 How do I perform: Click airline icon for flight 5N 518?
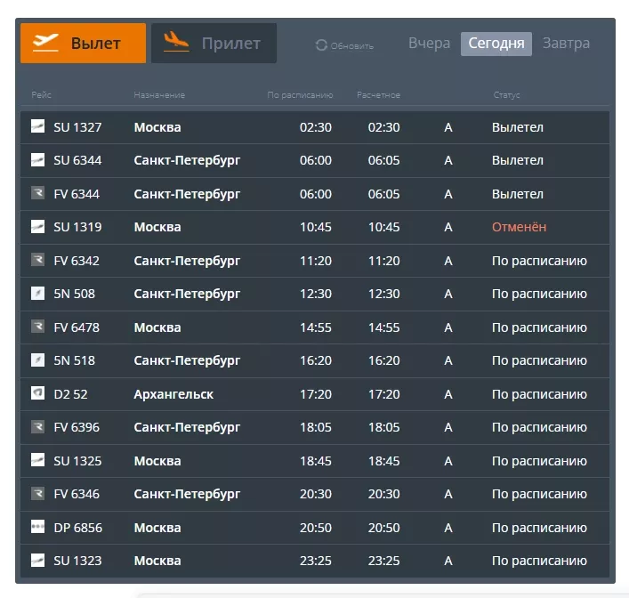click(37, 360)
